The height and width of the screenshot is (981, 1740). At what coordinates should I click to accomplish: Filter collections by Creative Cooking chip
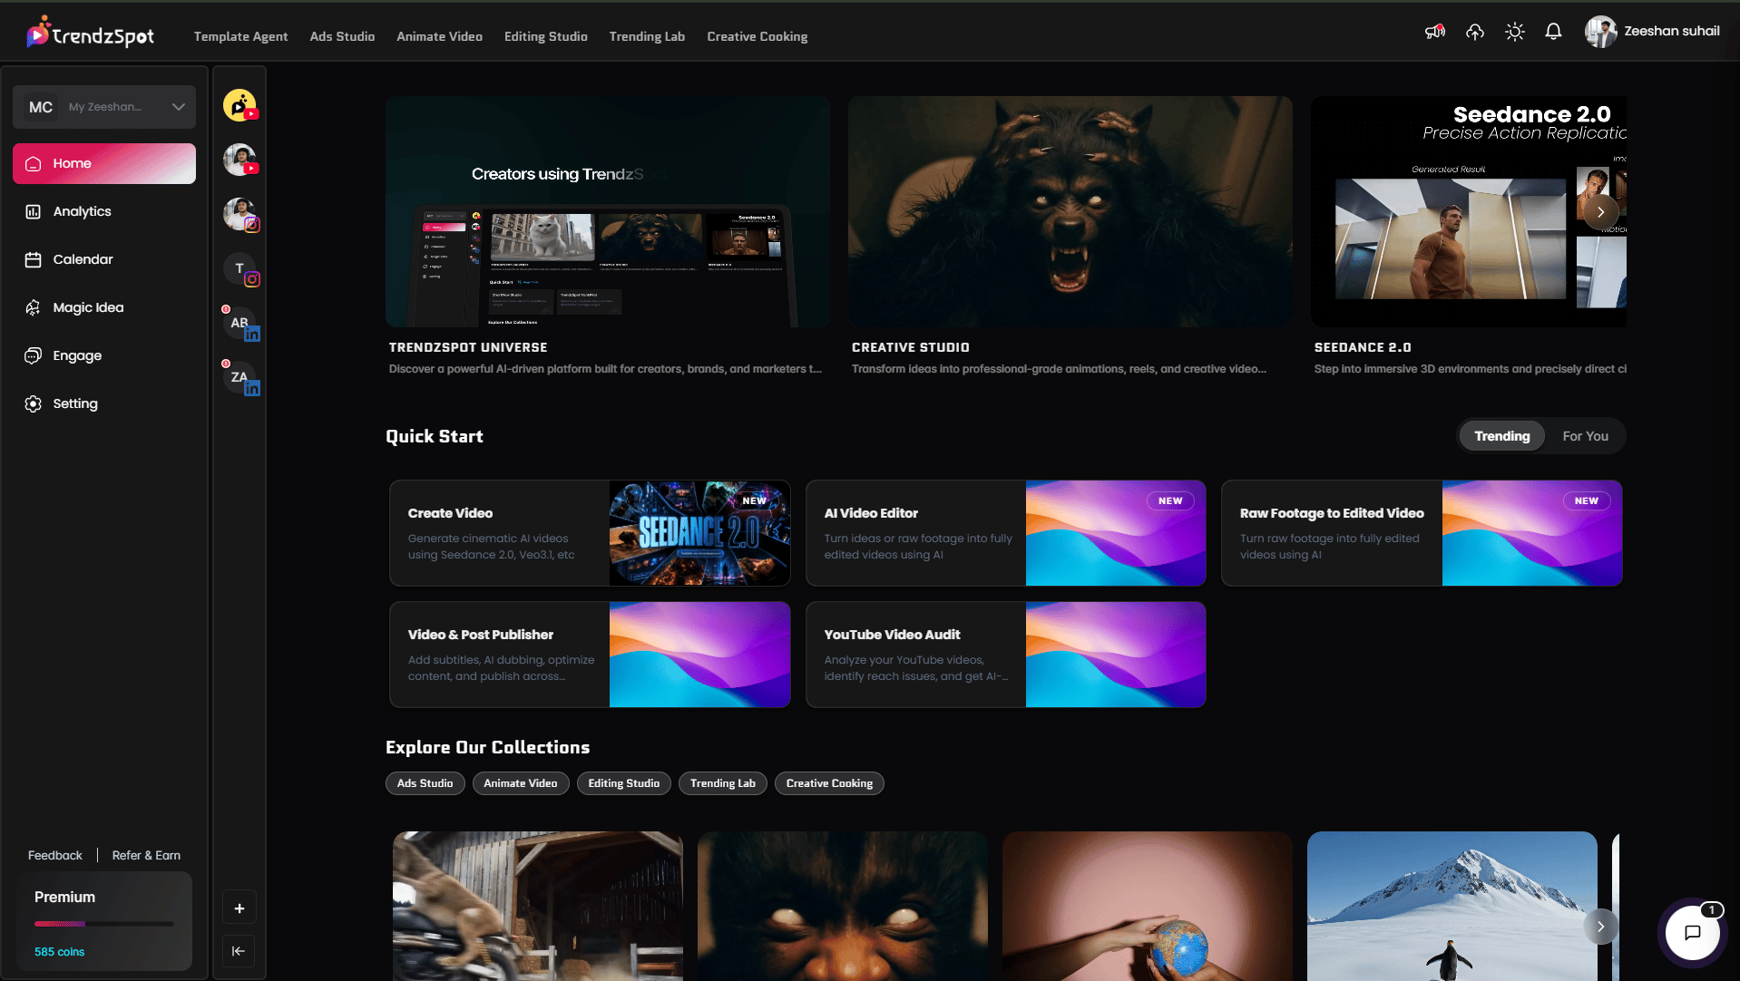(829, 783)
